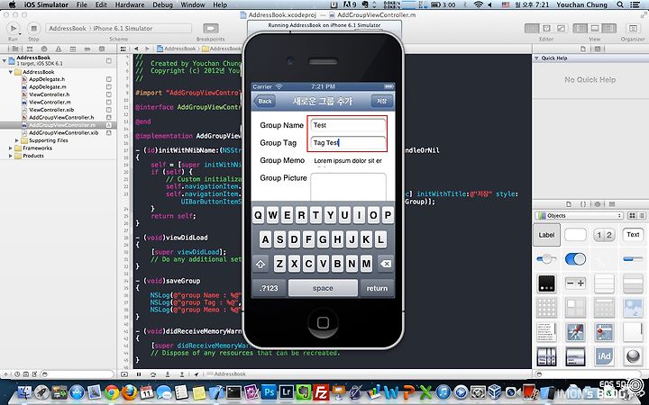649x405 pixels.
Task: Tap the return key on simulator keyboard
Action: point(377,288)
